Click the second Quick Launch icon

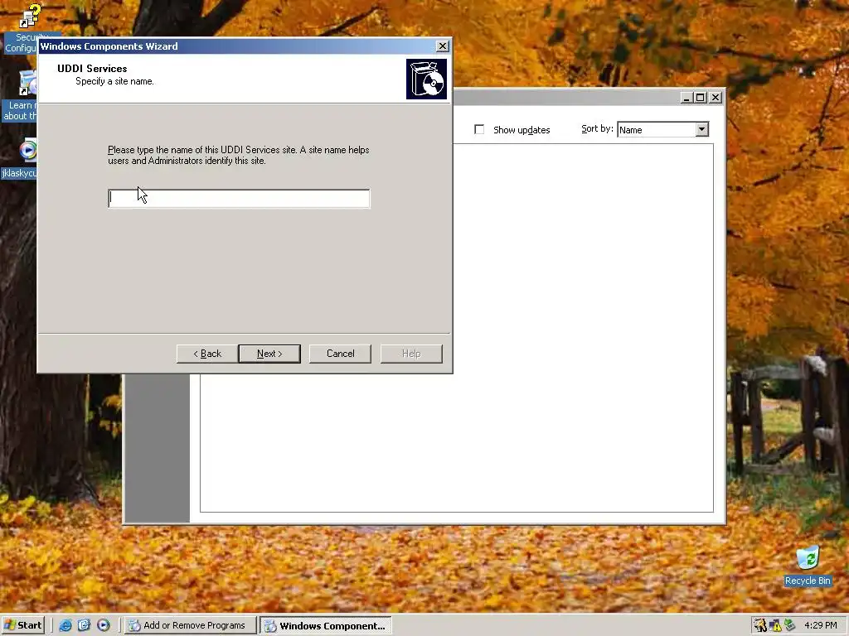coord(84,625)
